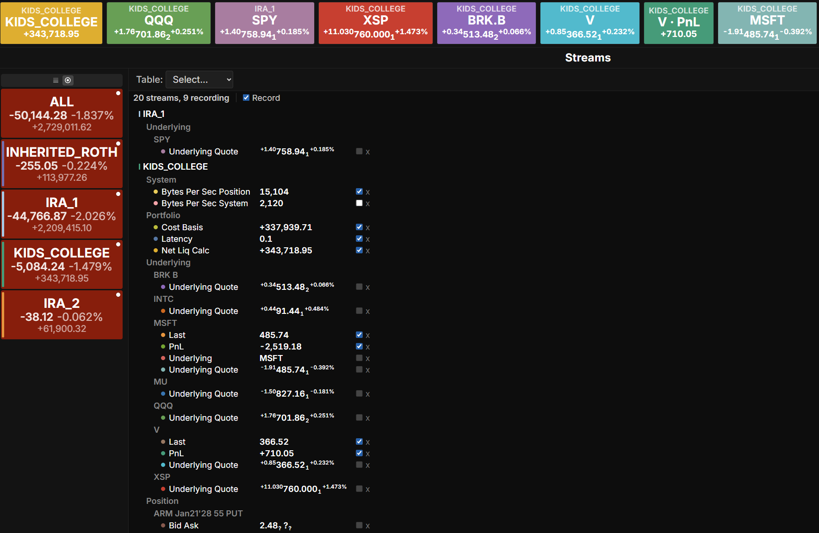Screen dimensions: 819x533
Task: Remove the MSFT Underlying stream
Action: click(x=368, y=359)
